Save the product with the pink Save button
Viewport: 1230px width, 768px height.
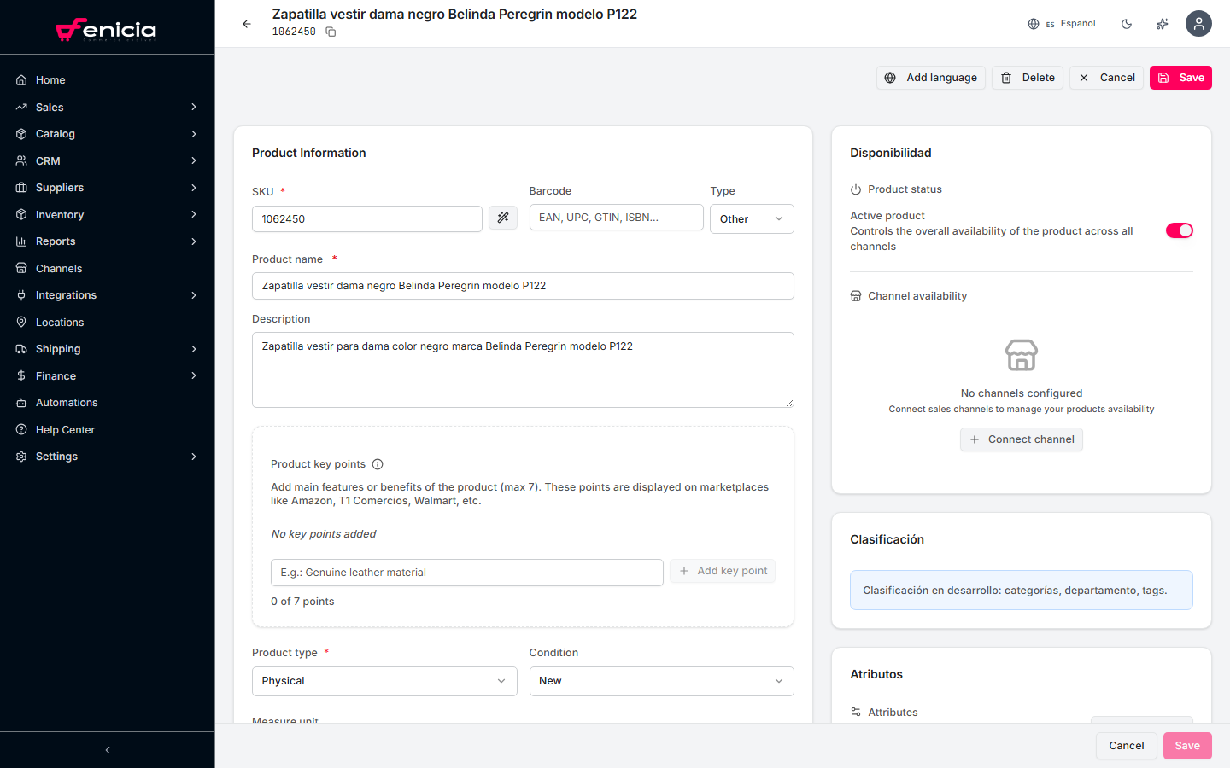tap(1180, 77)
